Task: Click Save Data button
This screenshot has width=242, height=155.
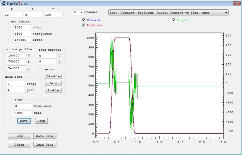Action: (45, 136)
